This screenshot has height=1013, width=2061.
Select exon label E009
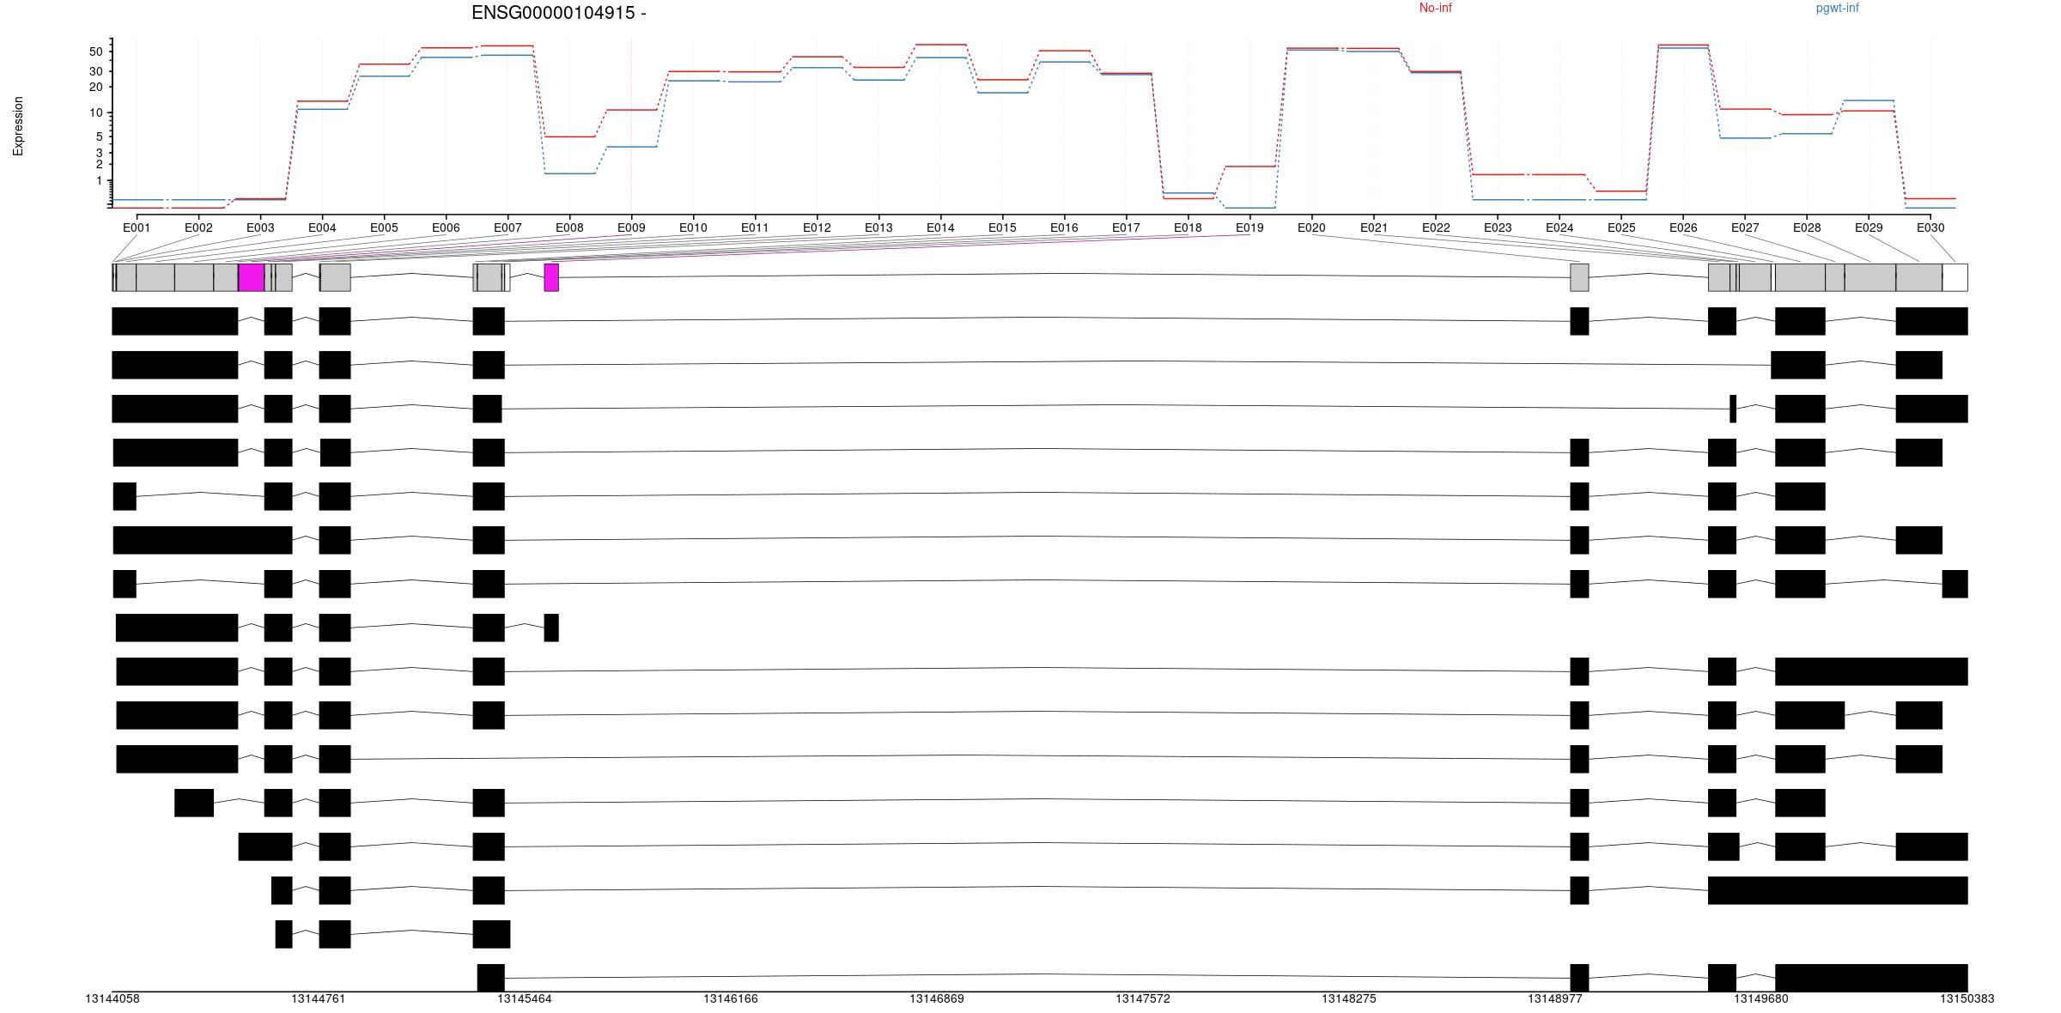coord(631,227)
